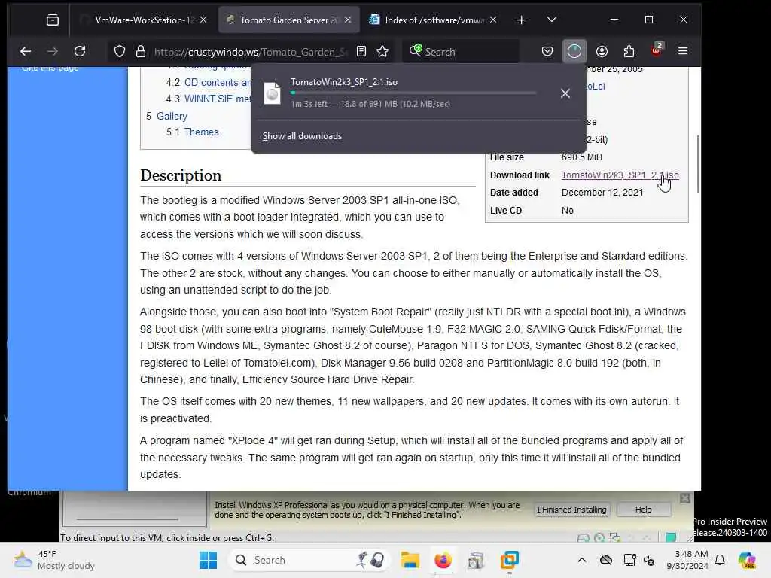Click the page vertical scrollbar
This screenshot has width=771, height=578.
(x=698, y=164)
